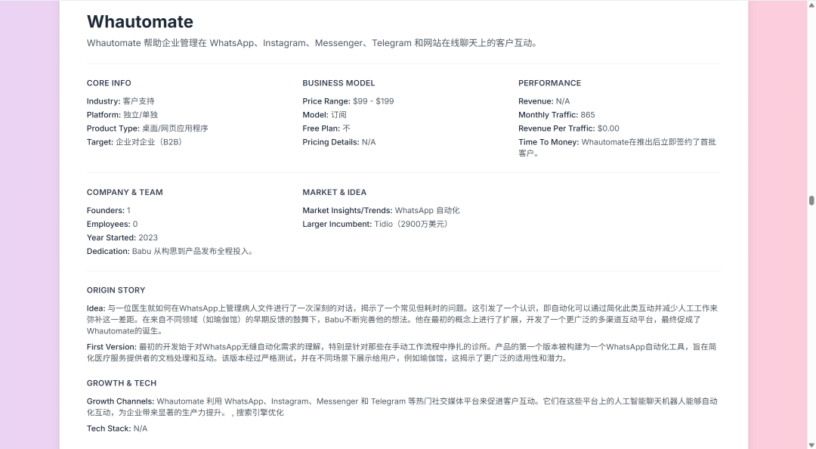The height and width of the screenshot is (449, 816).
Task: Click the Dedication: Babu line
Action: click(x=172, y=251)
